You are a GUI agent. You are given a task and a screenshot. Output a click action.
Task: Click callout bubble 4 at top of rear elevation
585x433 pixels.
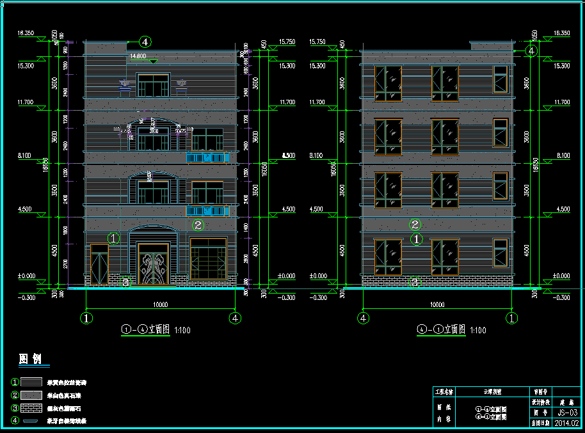[531, 51]
